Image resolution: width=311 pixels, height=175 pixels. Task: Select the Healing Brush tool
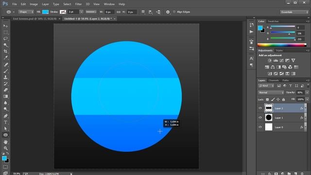[x=5, y=65]
